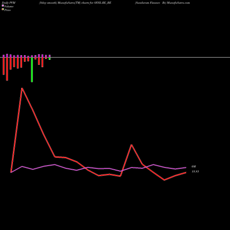The image size is (230, 230).
Task: Click the 'Sundaram Finance Re' MunafaSutra.com text
Action: pyautogui.click(x=162, y=3)
